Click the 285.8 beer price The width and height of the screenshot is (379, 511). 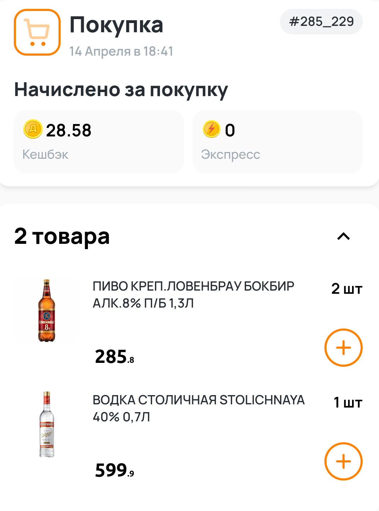coord(115,356)
